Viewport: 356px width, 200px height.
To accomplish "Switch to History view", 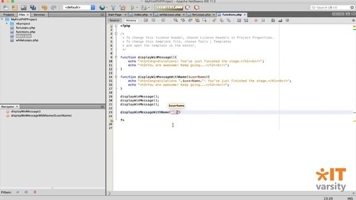I will (x=131, y=21).
